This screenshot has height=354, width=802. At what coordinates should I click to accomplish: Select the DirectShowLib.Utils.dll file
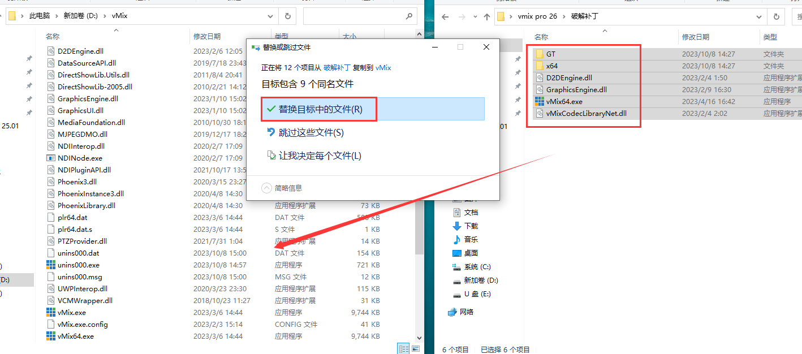(93, 75)
